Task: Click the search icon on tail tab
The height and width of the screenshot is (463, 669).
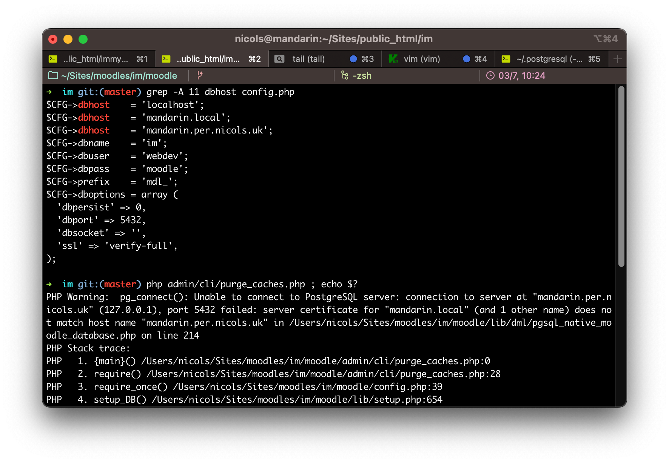Action: coord(279,59)
